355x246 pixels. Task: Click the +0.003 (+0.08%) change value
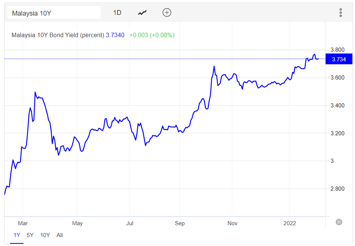tap(152, 35)
